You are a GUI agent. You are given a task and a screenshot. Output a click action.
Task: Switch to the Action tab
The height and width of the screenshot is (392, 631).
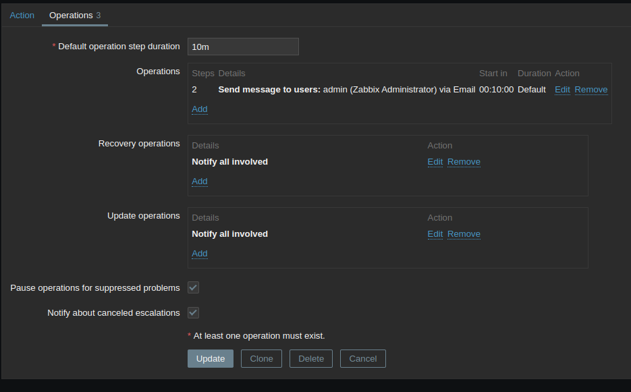click(22, 15)
